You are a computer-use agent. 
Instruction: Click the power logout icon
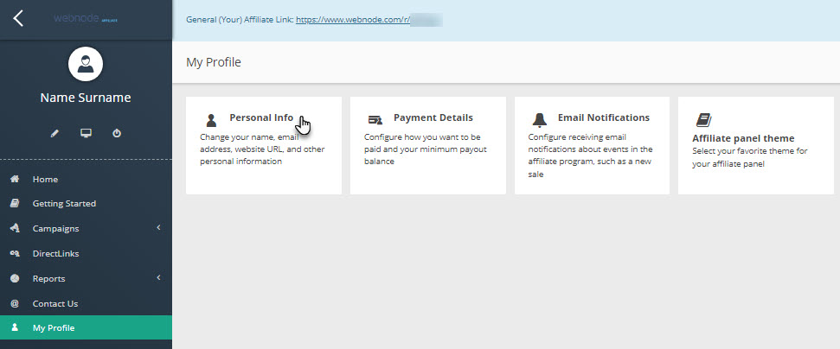117,134
